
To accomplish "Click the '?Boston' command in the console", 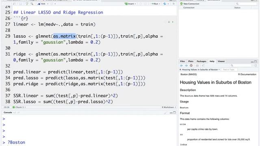I will coord(16,142).
